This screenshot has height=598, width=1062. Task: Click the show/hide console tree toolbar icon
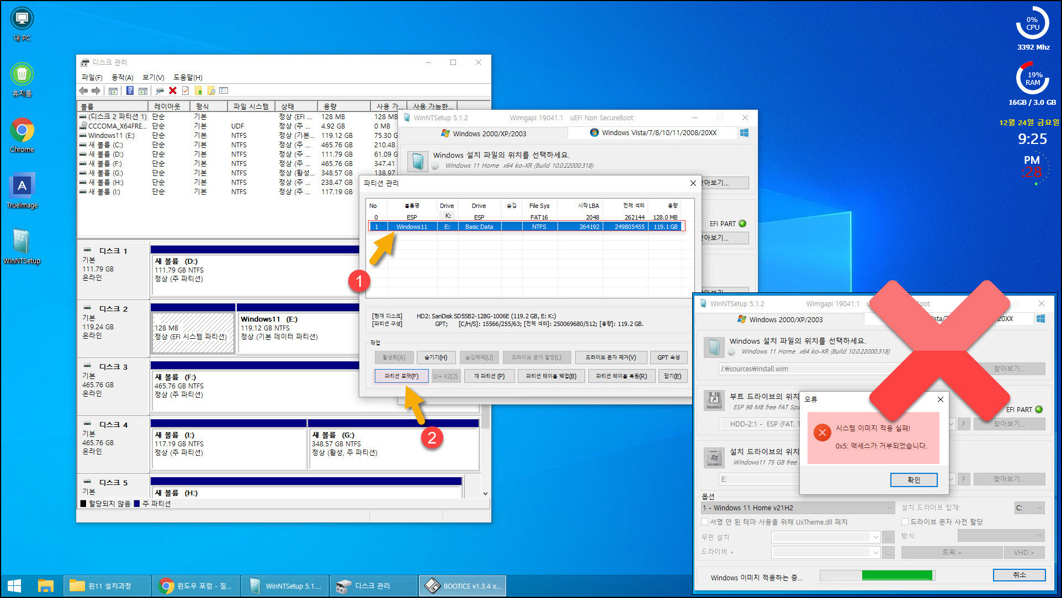[x=113, y=90]
